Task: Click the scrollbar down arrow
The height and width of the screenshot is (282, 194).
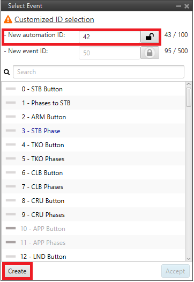Action: [x=189, y=258]
